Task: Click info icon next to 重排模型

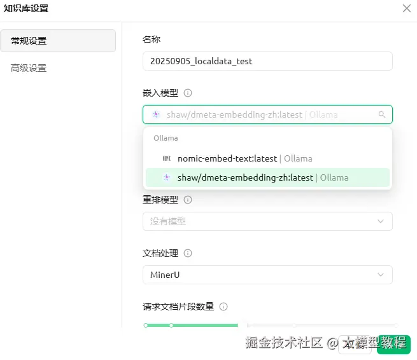Action: 188,200
